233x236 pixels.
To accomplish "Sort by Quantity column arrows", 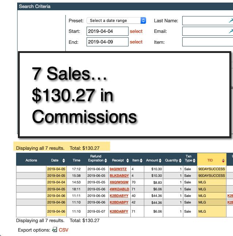I will pos(180,160).
